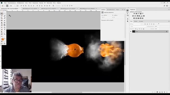
Task: Add an Invert adjustment layer
Action: coord(134,18)
